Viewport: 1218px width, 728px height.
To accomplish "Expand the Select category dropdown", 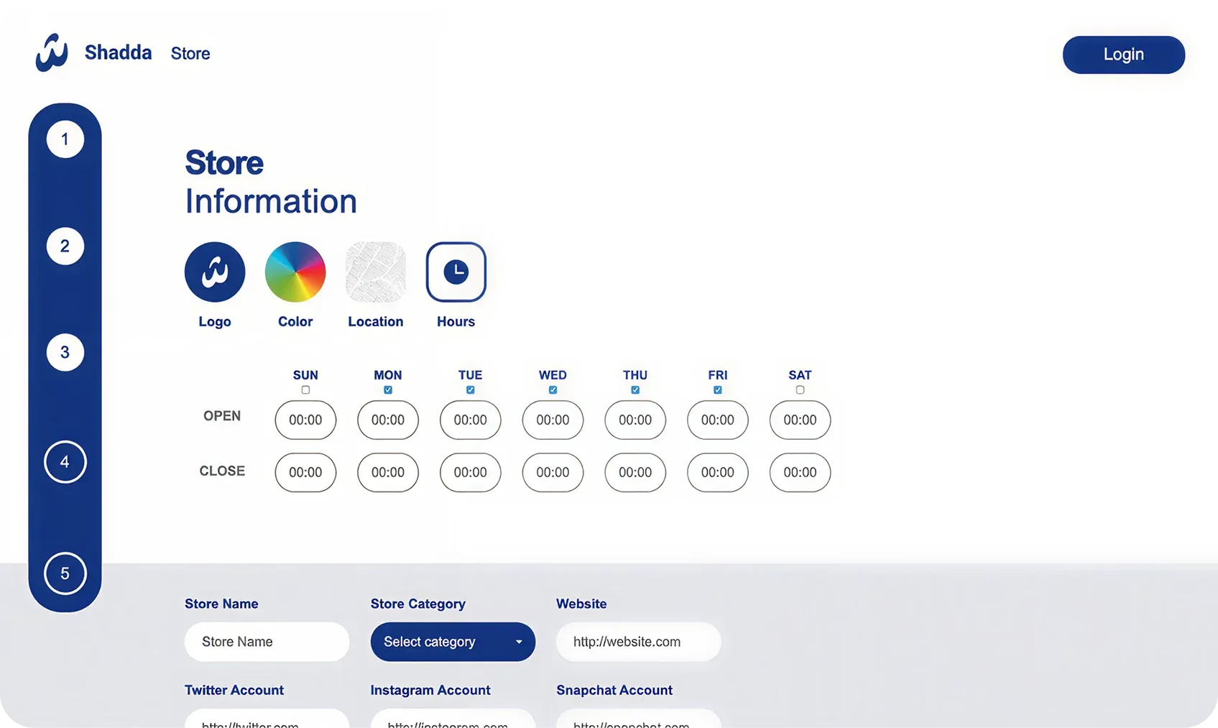I will coord(453,642).
